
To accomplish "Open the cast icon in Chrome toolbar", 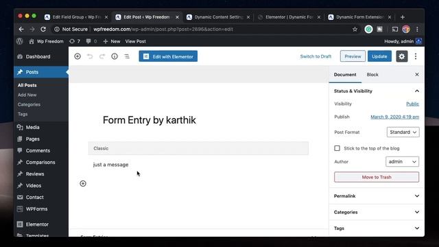I will pyautogui.click(x=395, y=29).
